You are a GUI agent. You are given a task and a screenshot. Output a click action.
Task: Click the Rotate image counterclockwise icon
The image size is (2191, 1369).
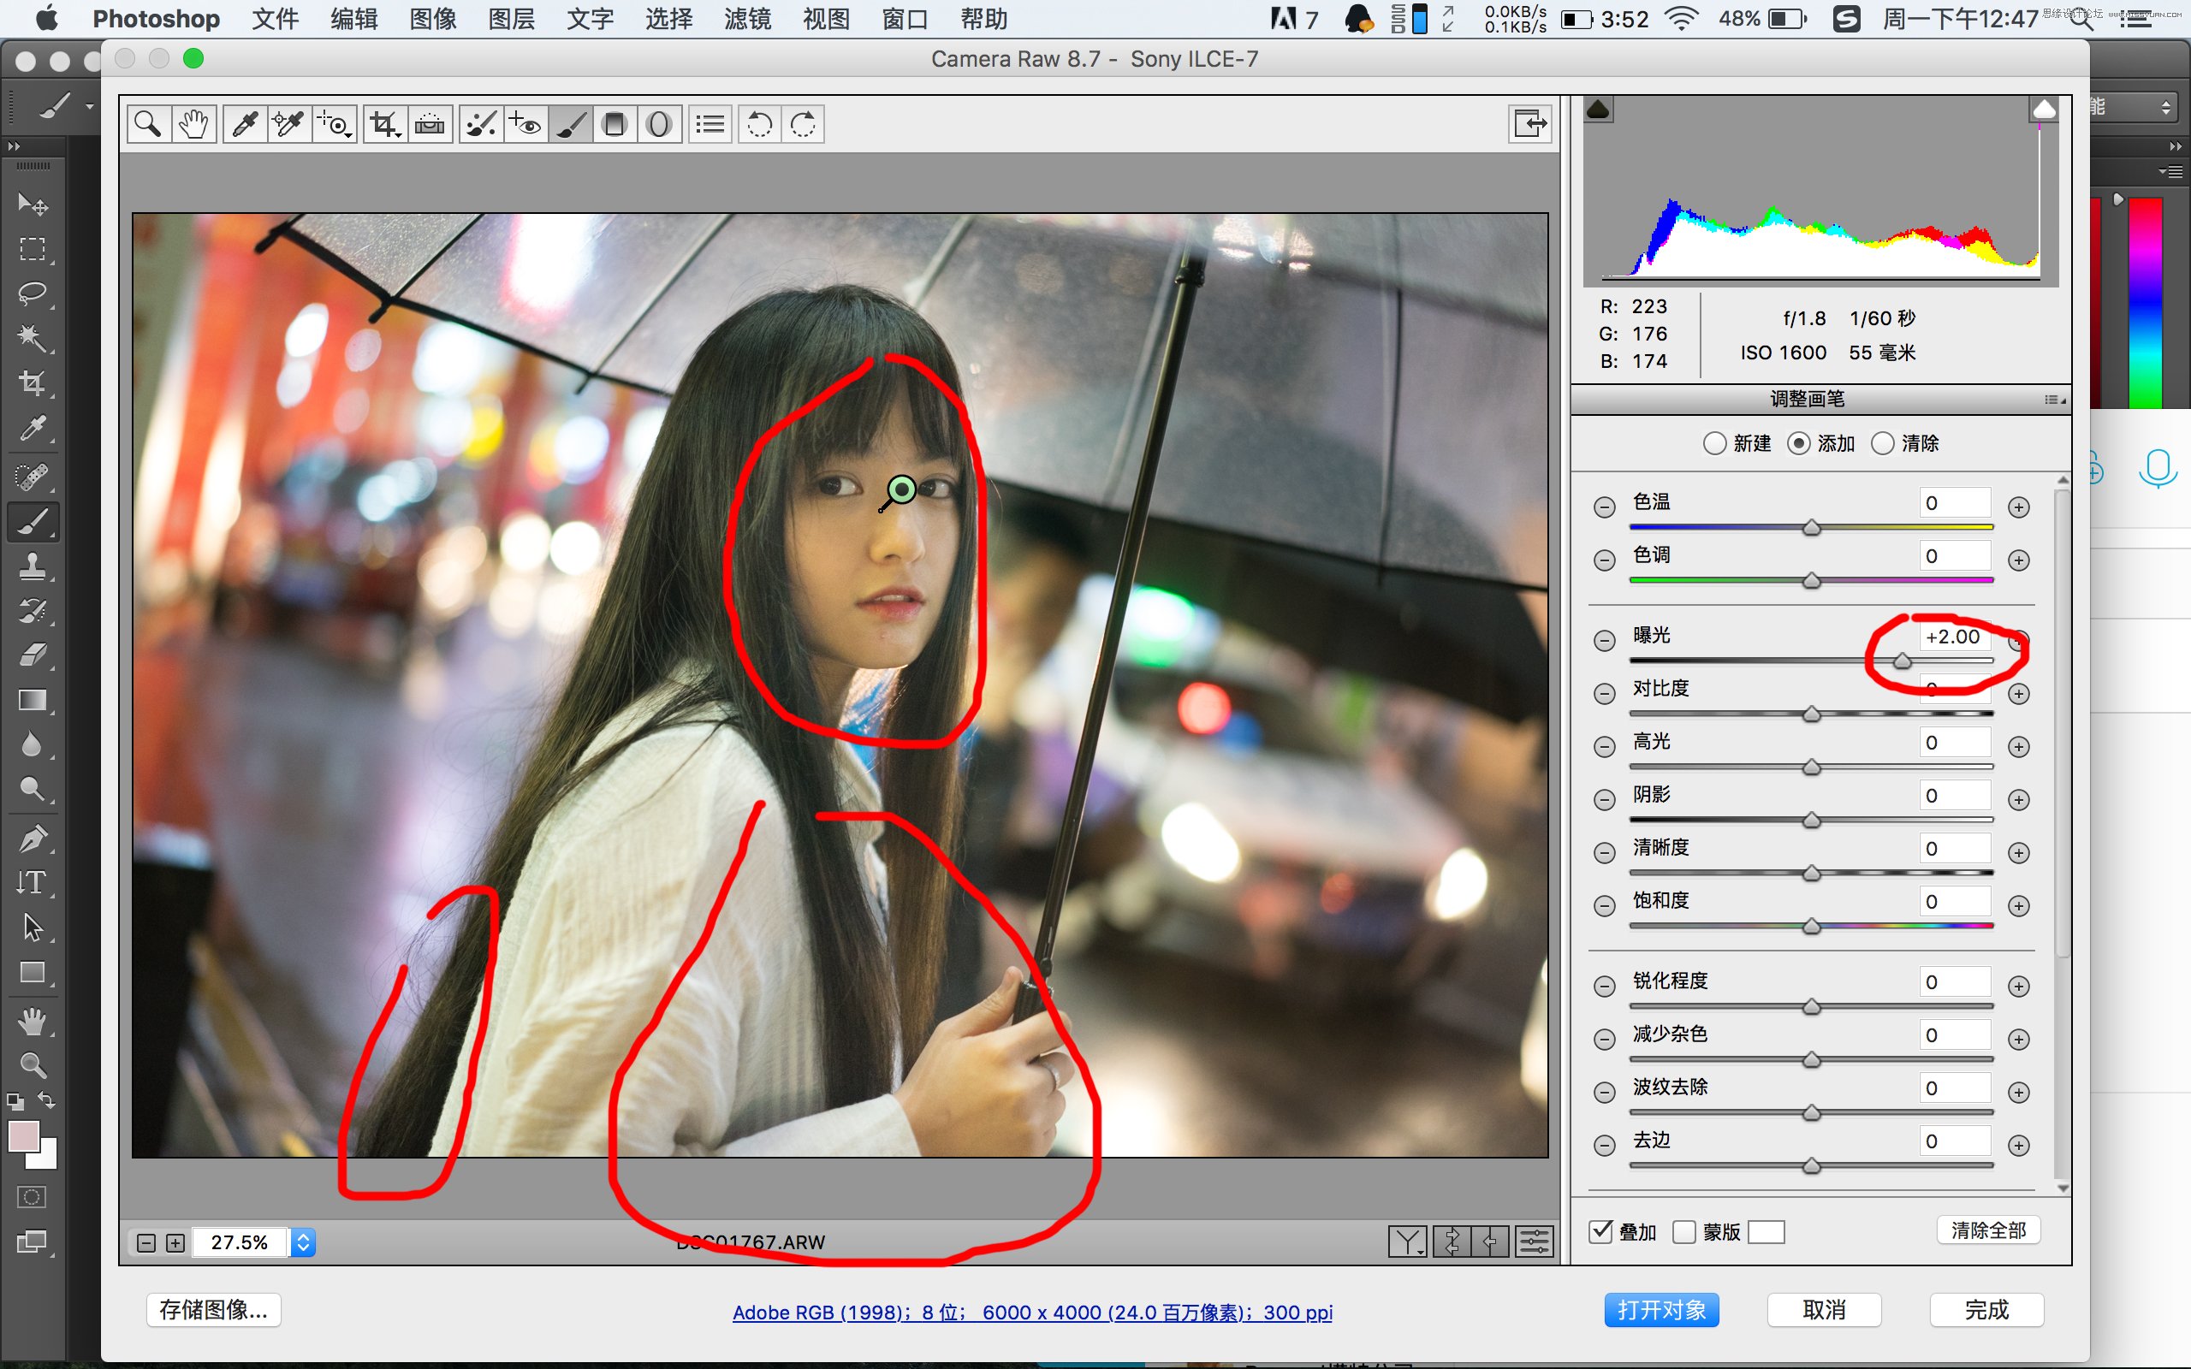click(x=760, y=124)
